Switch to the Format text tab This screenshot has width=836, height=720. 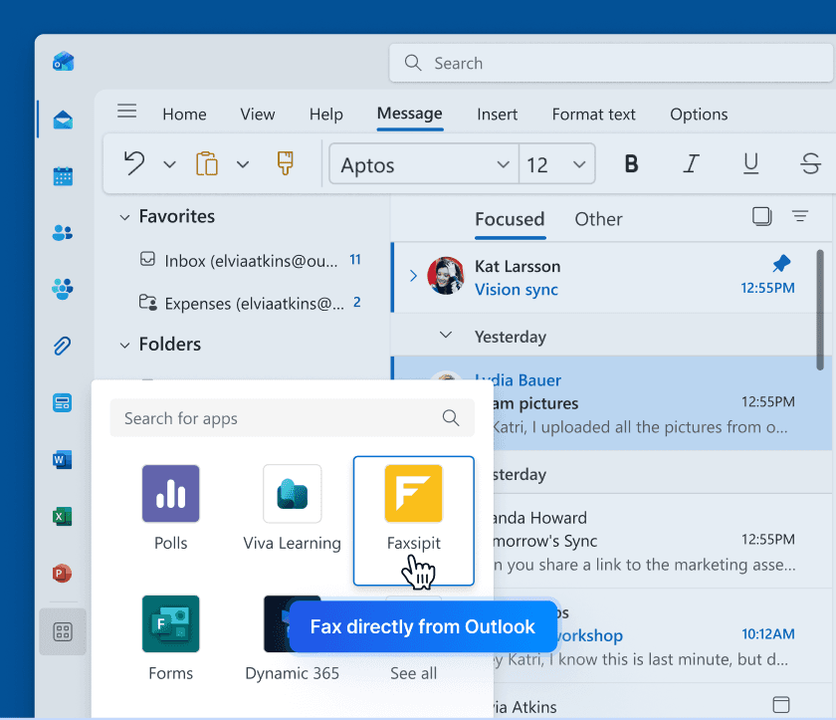point(594,115)
